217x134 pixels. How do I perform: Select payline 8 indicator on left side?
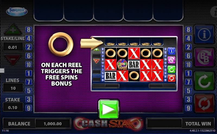[x=29, y=30]
